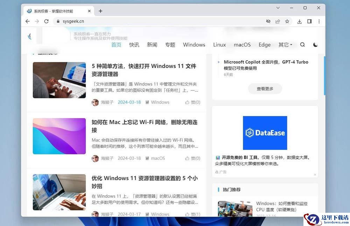Expand the 其它 dropdown menu
The width and height of the screenshot is (350, 226).
point(285,45)
